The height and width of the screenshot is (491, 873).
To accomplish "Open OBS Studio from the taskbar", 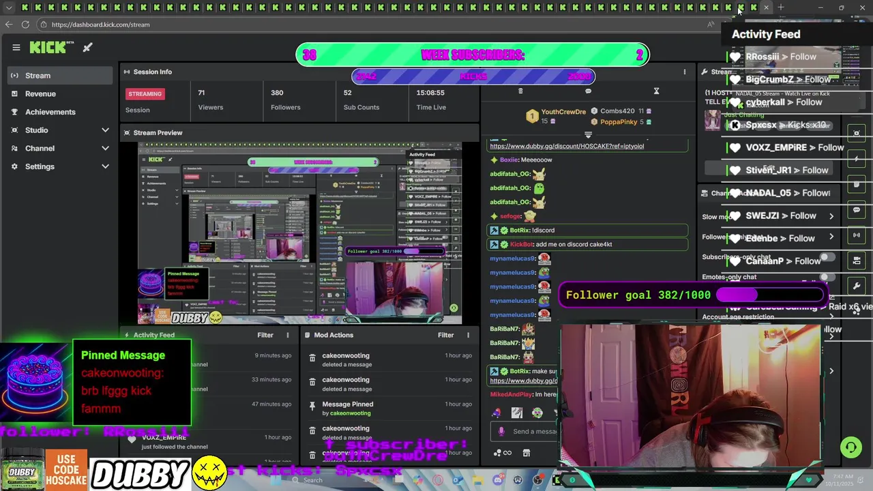I will (x=537, y=480).
